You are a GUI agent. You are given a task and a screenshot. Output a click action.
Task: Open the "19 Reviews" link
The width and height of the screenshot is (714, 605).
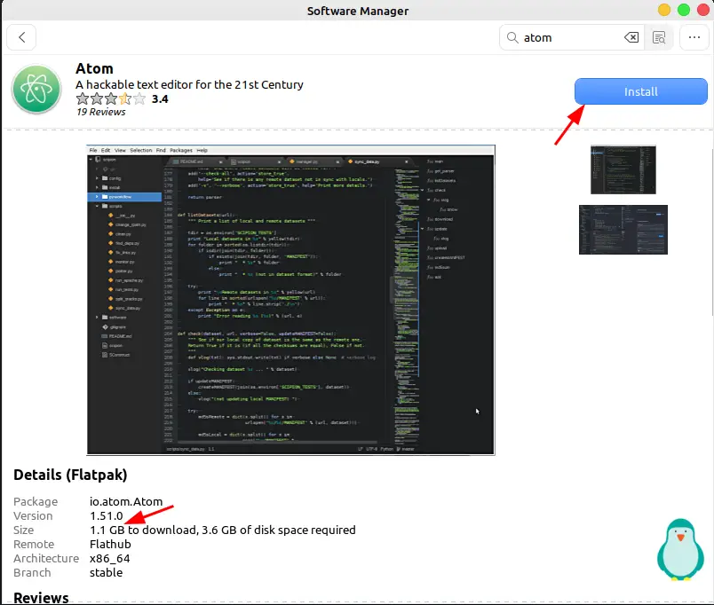tap(101, 112)
